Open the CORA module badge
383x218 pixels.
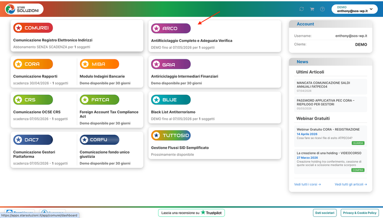[x=33, y=64]
